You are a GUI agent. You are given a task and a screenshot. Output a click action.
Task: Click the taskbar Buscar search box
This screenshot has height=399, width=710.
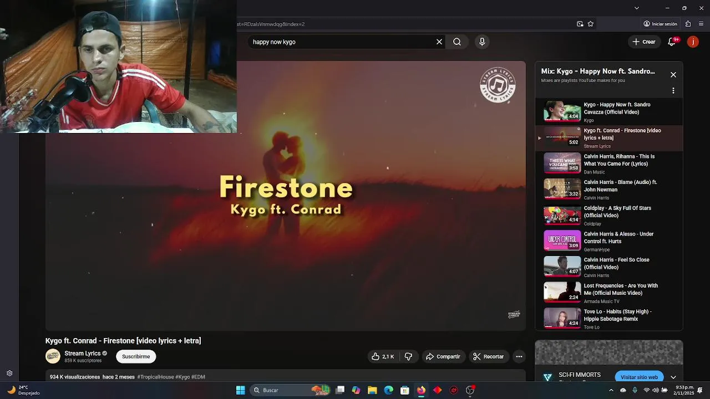[290, 390]
